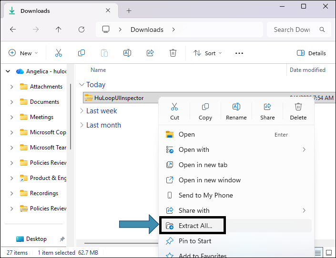Open the New dropdown
This screenshot has height=258, width=336.
point(23,53)
